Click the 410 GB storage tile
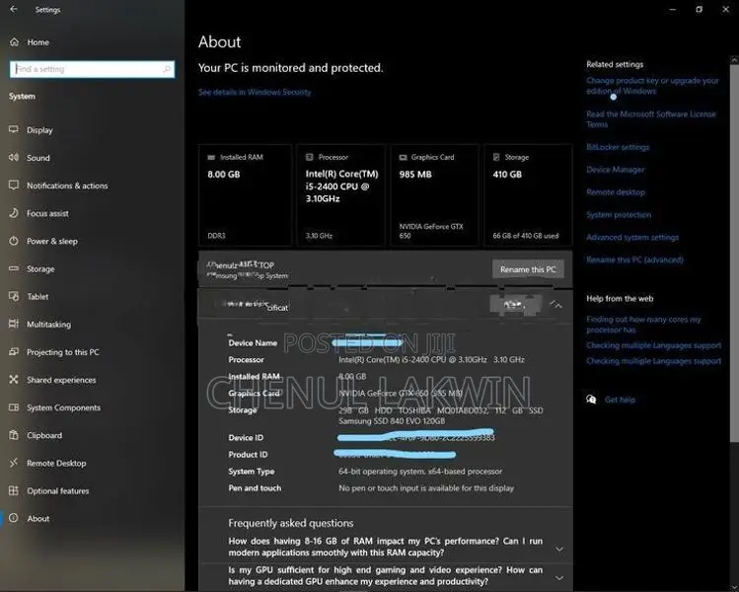Screen dimensions: 739x592 click(528, 195)
